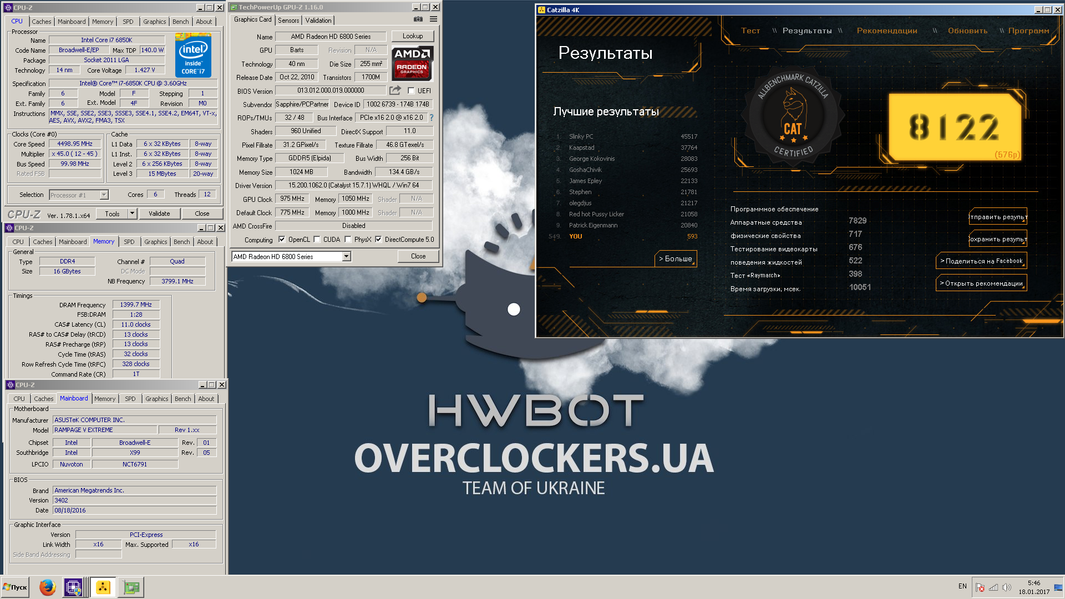Open the volume speaker tray icon

1007,587
